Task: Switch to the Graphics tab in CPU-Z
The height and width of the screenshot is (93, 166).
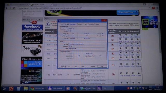Action: click(91, 24)
